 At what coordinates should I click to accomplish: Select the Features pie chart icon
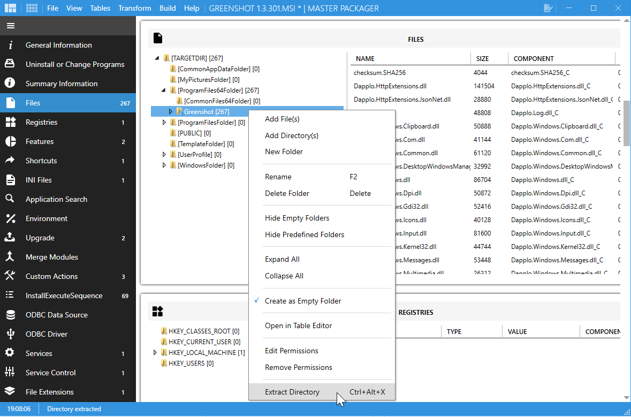tap(10, 141)
